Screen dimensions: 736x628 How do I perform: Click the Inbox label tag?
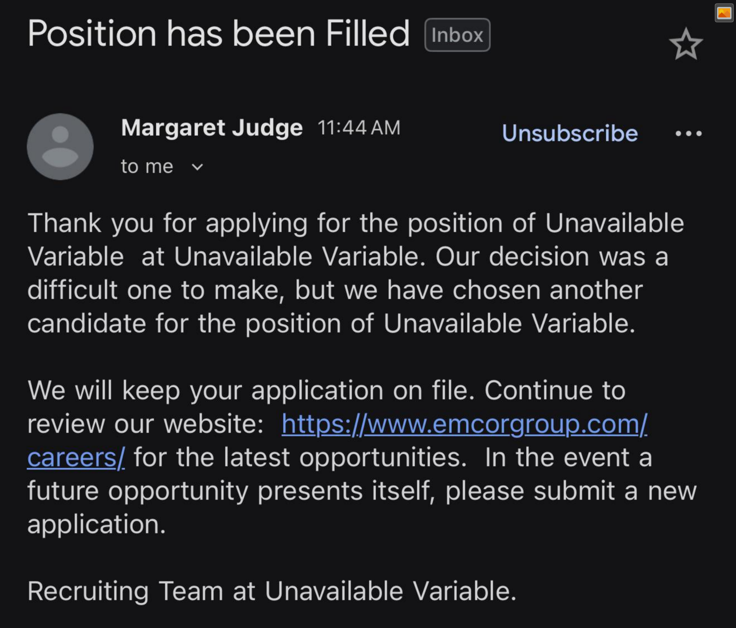[x=457, y=35]
